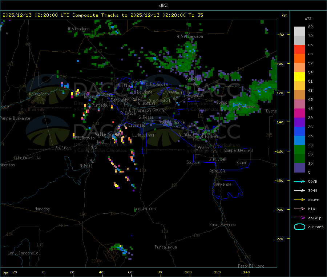
Task: Click the Salinas map label
Action: (63, 148)
